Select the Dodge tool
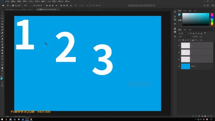The width and height of the screenshot is (215, 121). pyautogui.click(x=2, y=53)
